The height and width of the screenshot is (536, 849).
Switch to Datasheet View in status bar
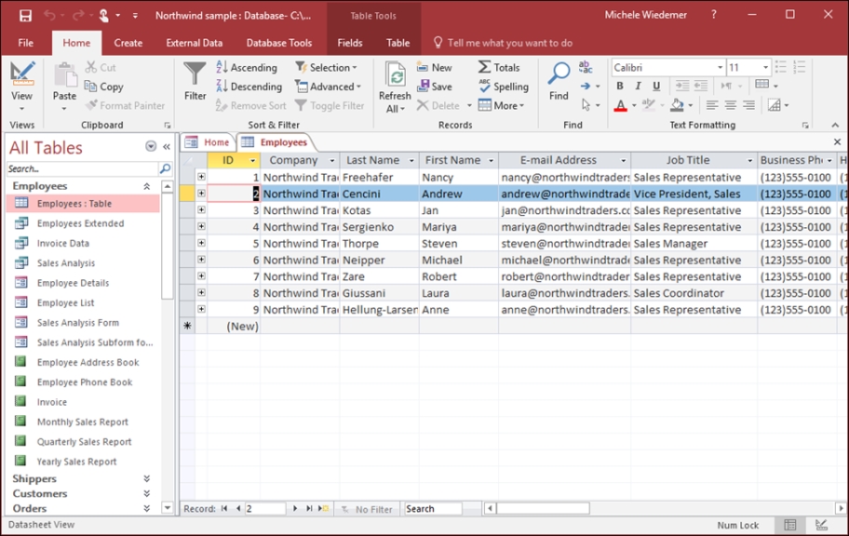[790, 525]
